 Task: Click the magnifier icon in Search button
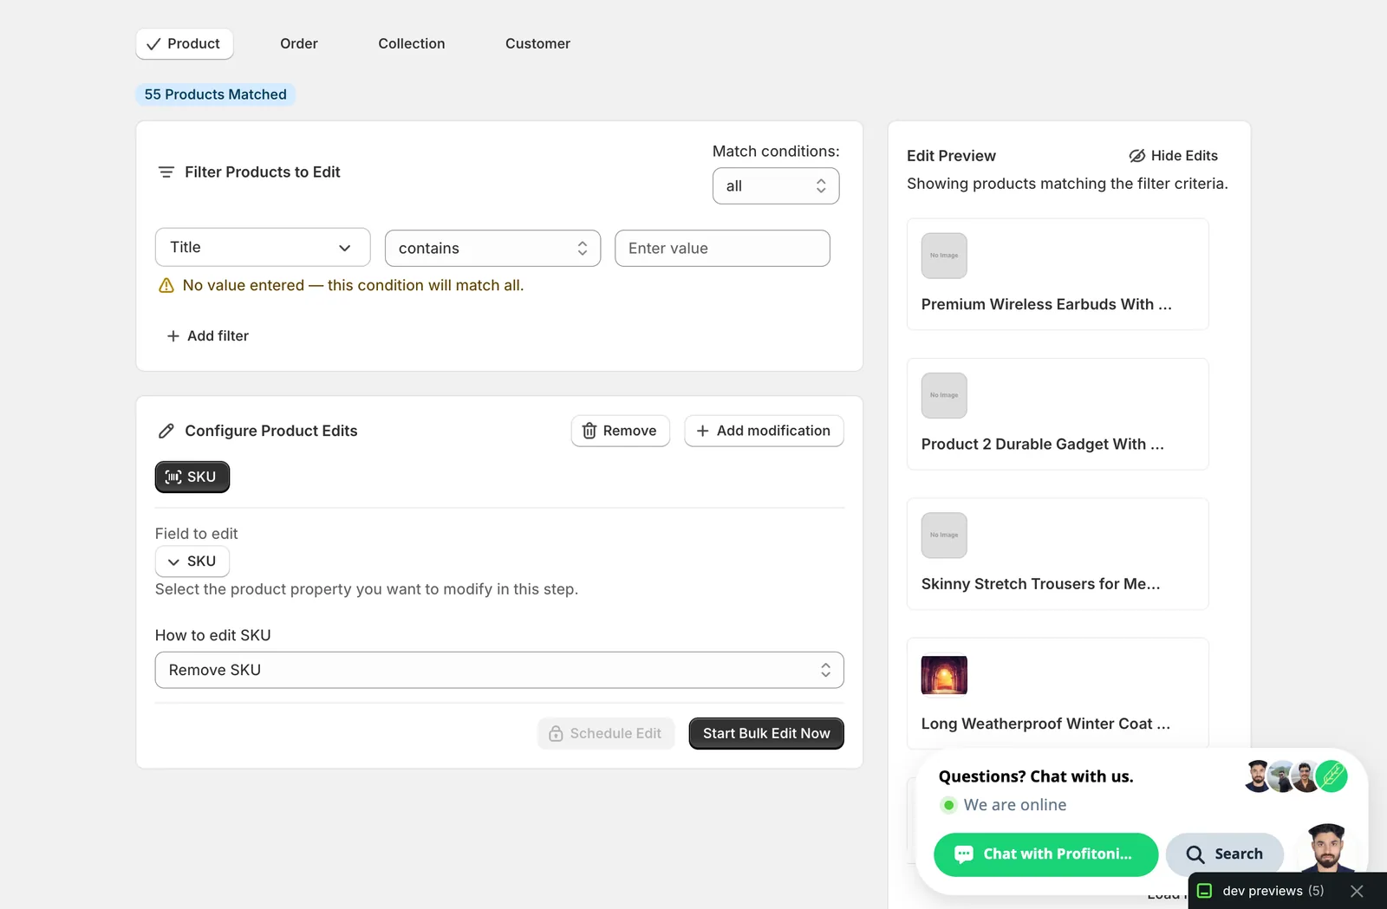[x=1195, y=854]
